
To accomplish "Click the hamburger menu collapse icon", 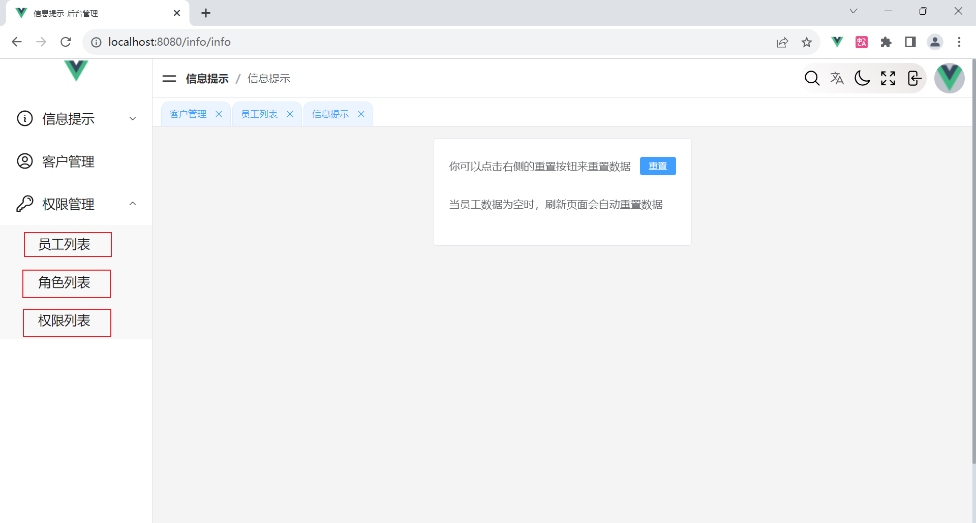I will (169, 79).
